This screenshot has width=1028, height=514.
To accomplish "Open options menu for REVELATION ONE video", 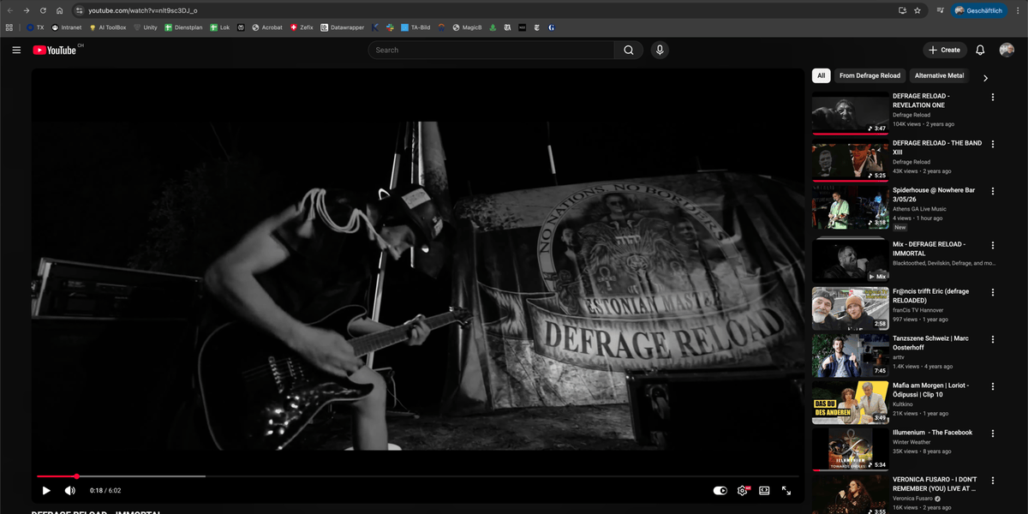I will click(x=993, y=98).
